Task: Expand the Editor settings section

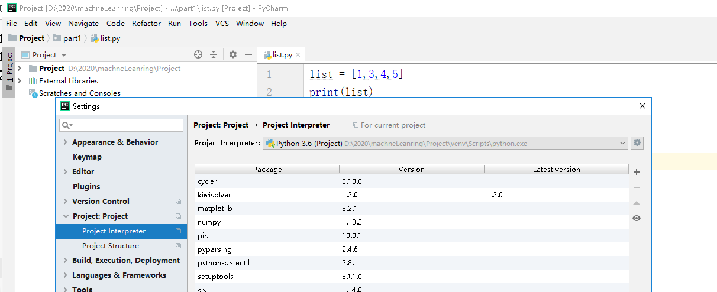Action: pos(66,172)
